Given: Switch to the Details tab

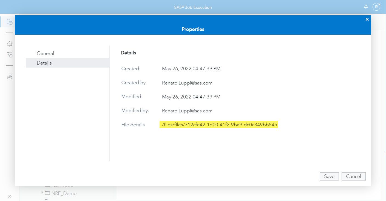Looking at the screenshot, I should (44, 63).
